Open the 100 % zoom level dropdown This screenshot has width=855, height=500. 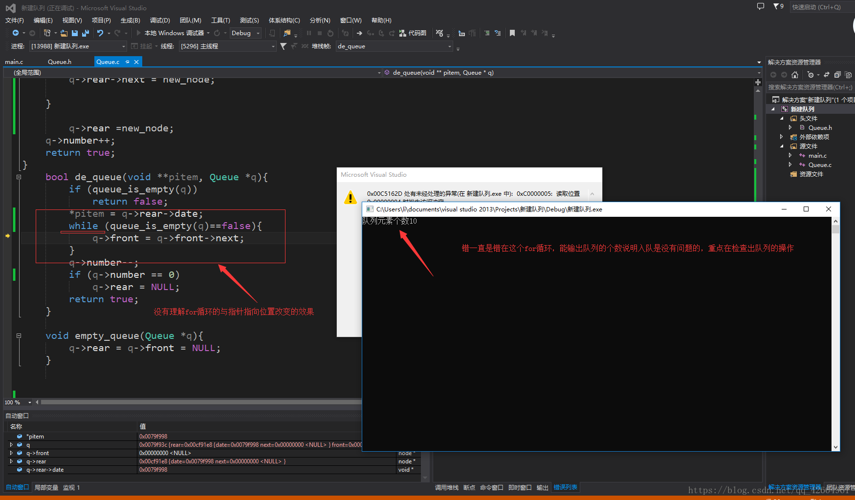[18, 402]
